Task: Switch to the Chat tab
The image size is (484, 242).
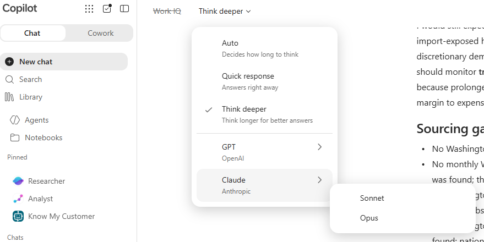Action: click(x=32, y=33)
